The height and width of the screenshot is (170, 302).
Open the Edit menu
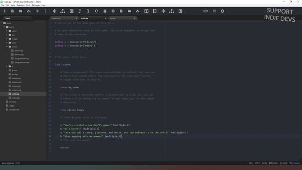point(8,5)
